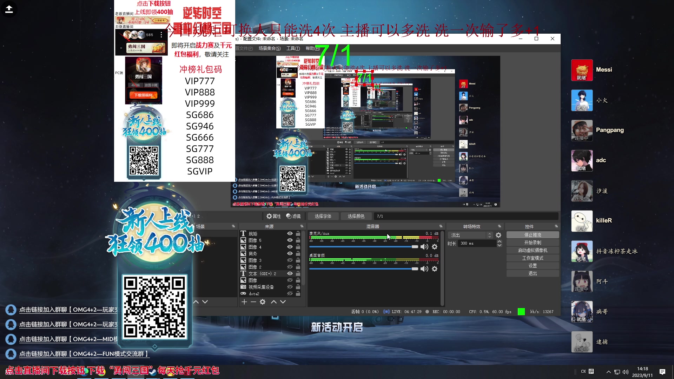Click the remove source minus icon
Image resolution: width=674 pixels, height=379 pixels.
tap(253, 302)
